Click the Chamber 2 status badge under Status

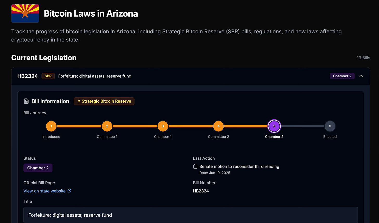pyautogui.click(x=38, y=168)
